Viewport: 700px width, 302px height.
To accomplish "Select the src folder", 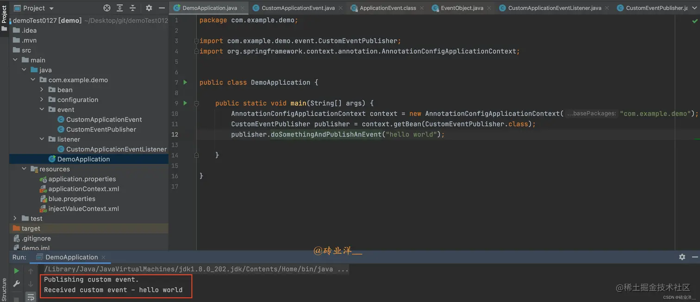I will (88, 50).
